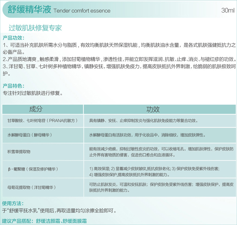Click the 水解酵母蛋白有活肤功效 effect description

[x=147, y=135]
